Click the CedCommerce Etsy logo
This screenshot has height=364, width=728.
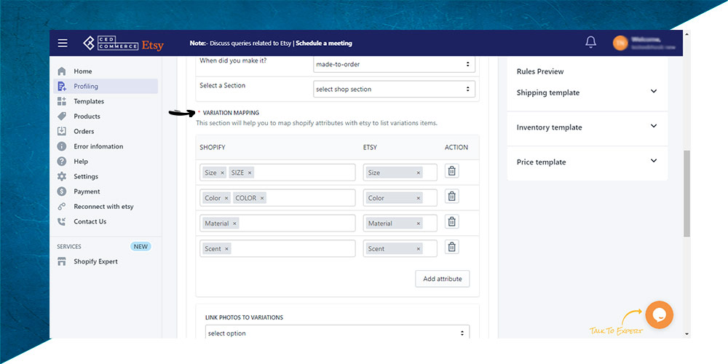[x=123, y=44]
